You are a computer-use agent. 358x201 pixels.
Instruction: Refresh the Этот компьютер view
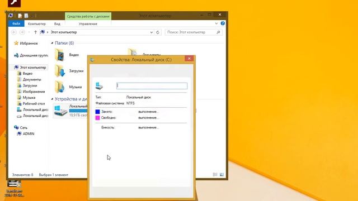pos(158,32)
